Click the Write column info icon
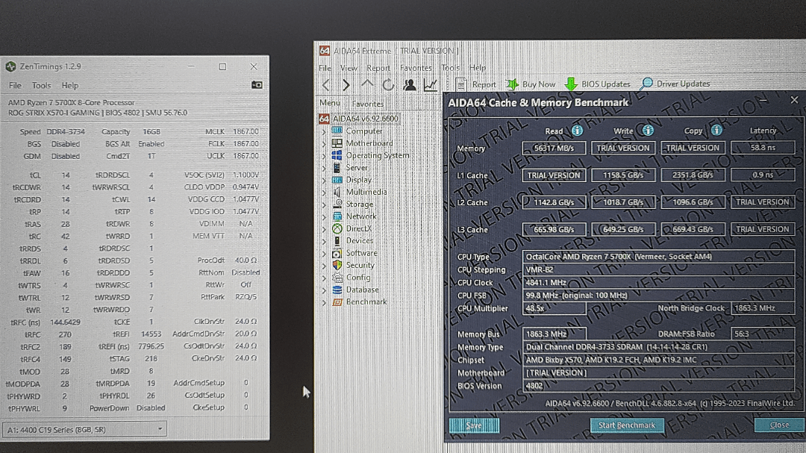This screenshot has height=453, width=806. (648, 131)
